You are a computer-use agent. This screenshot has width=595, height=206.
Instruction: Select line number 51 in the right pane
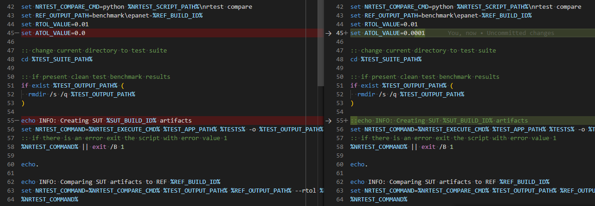(x=340, y=86)
